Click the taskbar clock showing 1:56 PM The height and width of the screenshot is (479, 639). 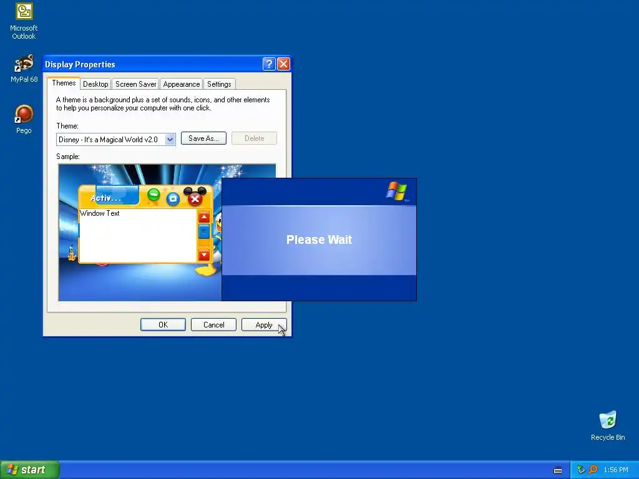(x=616, y=470)
